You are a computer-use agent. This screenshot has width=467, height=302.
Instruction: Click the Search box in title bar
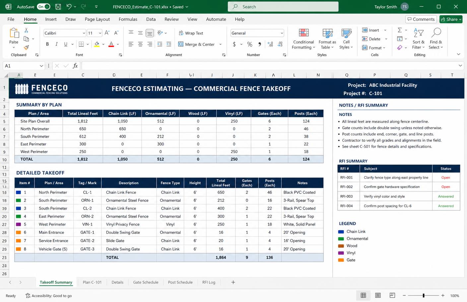coord(283,7)
